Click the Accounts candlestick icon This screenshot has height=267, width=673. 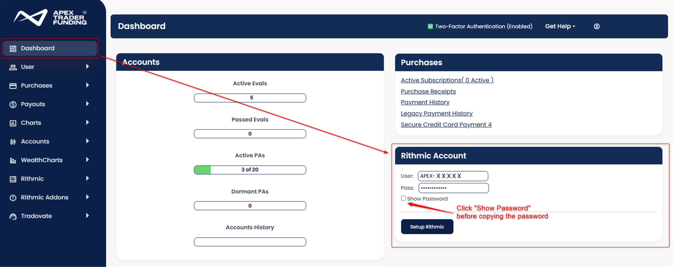coord(13,142)
